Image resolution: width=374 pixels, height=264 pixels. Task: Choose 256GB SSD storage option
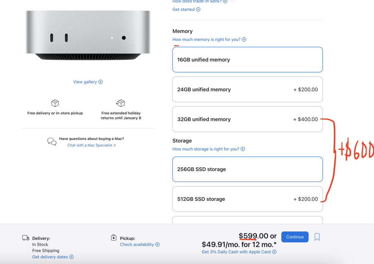[x=247, y=169]
